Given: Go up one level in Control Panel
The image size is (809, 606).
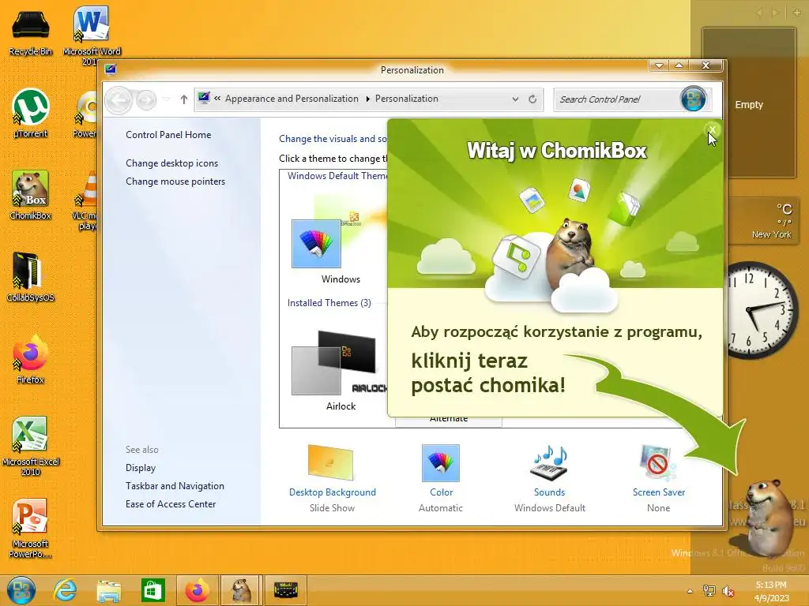Looking at the screenshot, I should tap(183, 99).
